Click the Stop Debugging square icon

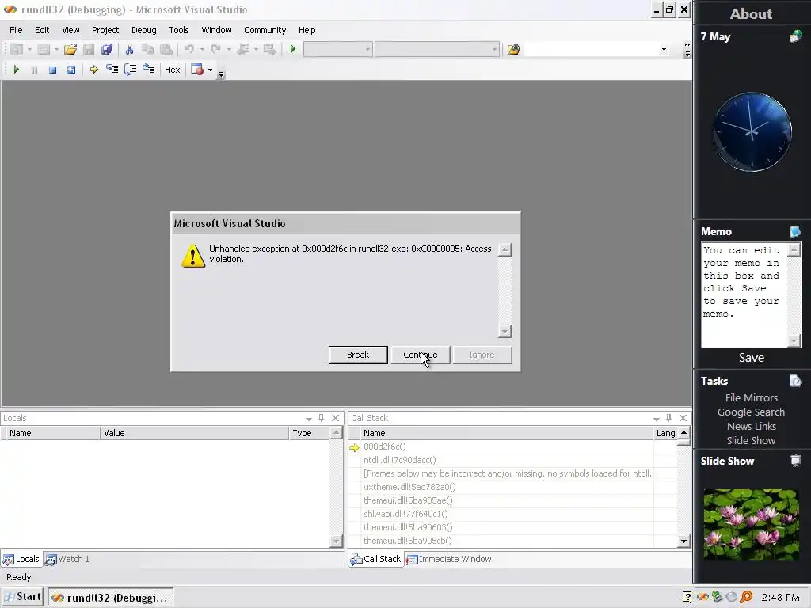coord(52,70)
